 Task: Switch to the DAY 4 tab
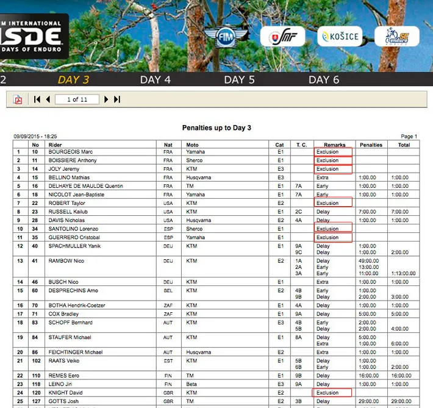155,80
